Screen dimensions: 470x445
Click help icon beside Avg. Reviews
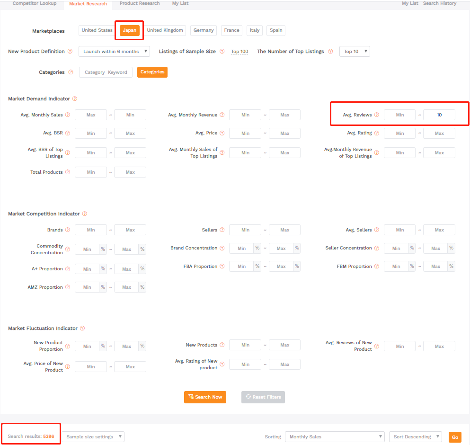click(x=377, y=115)
